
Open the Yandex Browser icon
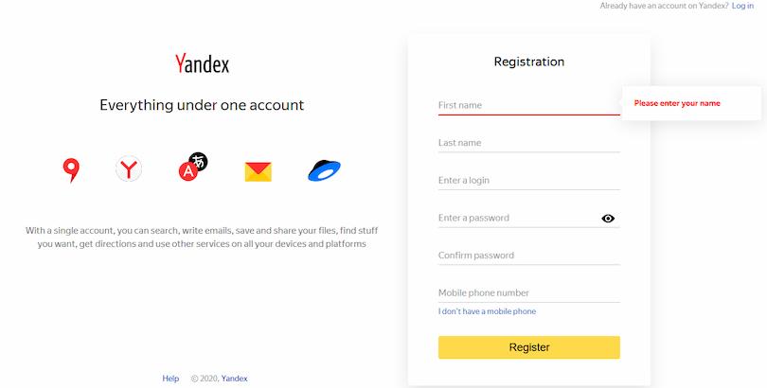[x=129, y=170]
